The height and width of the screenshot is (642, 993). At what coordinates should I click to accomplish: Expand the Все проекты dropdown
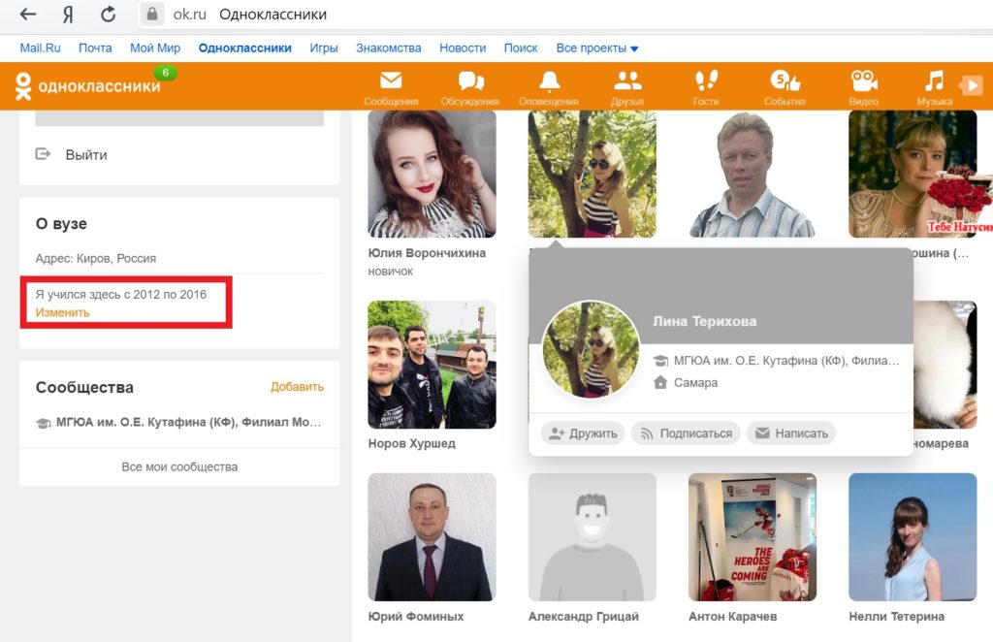597,48
